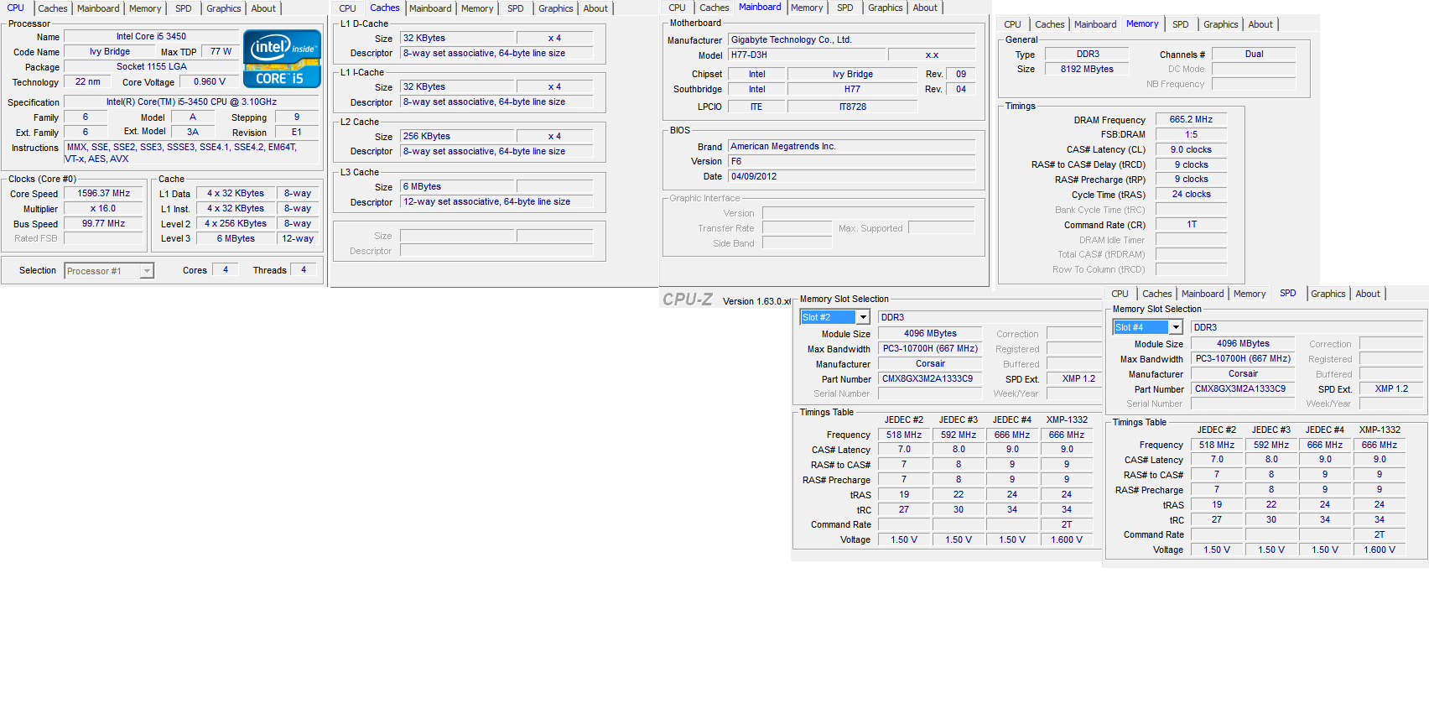Click processor name field Intel Core i5 3450
1429x719 pixels.
[151, 37]
